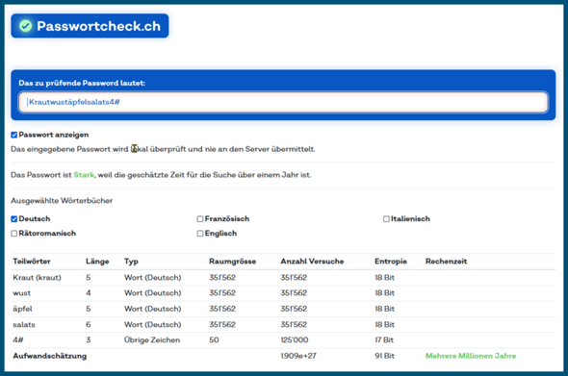The width and height of the screenshot is (568, 376).
Task: Click the 'Ausgewählte Wörterbücher' heading
Action: (62, 201)
